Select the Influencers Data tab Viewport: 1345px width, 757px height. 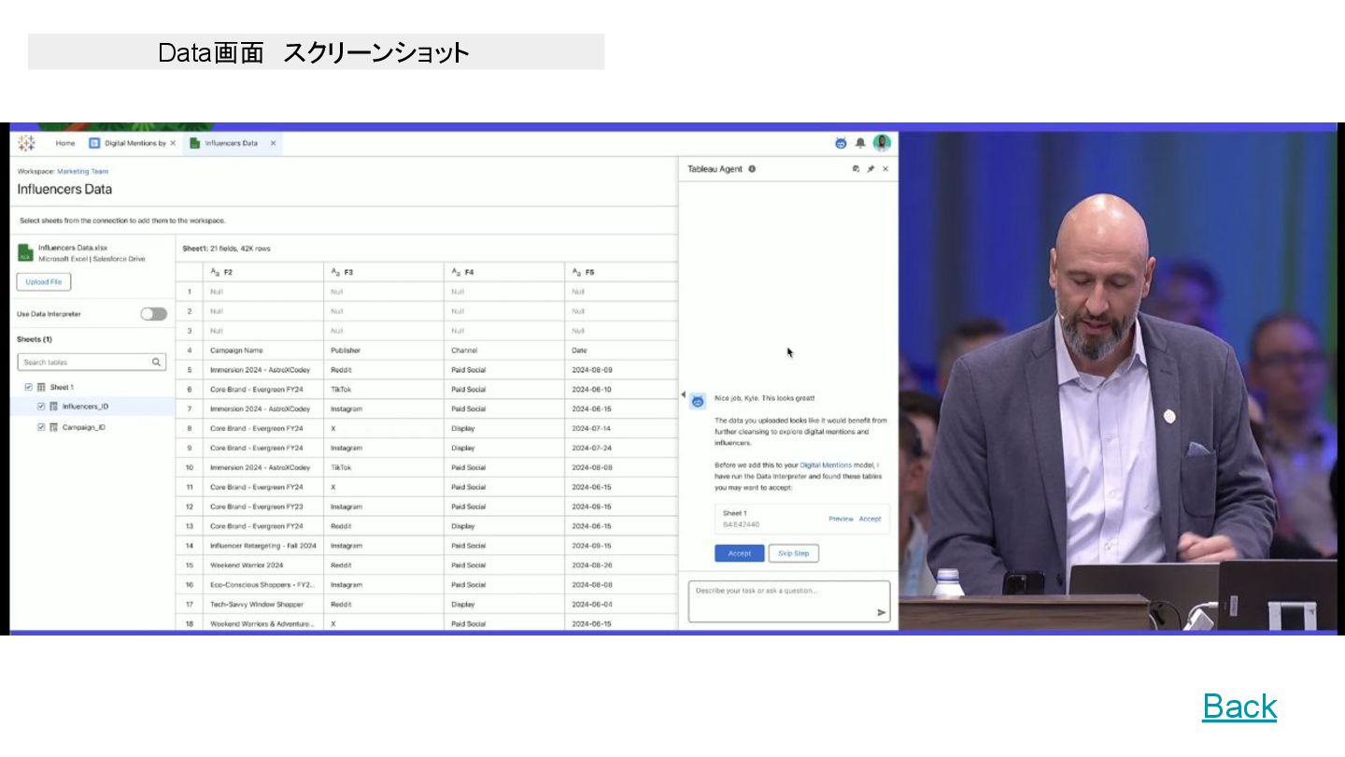pyautogui.click(x=232, y=143)
